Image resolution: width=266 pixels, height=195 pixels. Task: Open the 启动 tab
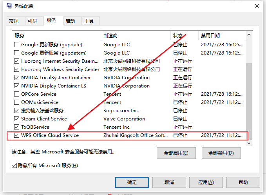click(72, 21)
